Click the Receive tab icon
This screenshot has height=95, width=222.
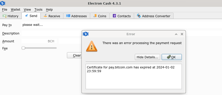click(x=45, y=16)
